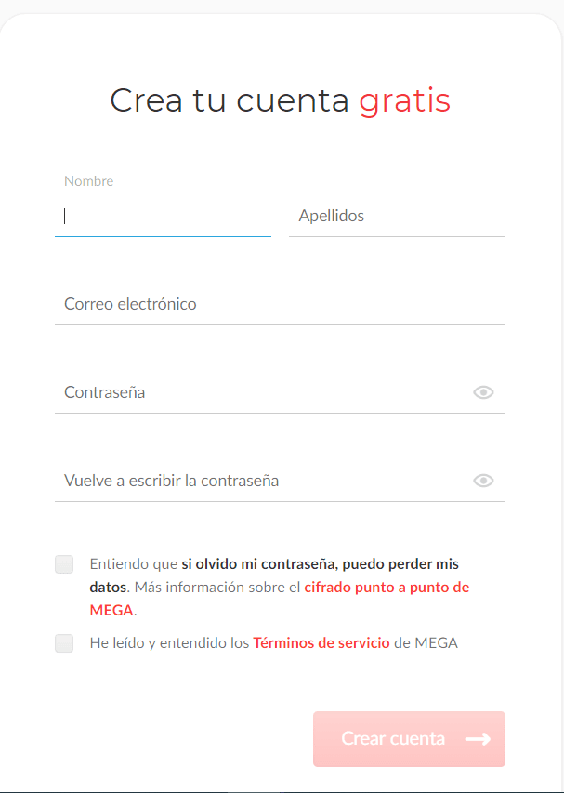Open the cifrado punto a punto link
The image size is (564, 793).
pyautogui.click(x=387, y=588)
